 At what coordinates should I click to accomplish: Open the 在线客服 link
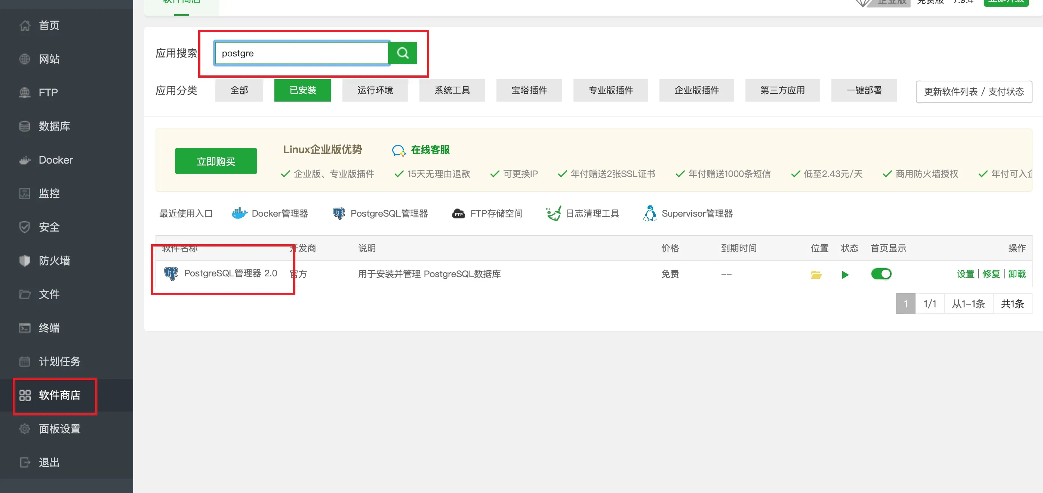point(430,150)
